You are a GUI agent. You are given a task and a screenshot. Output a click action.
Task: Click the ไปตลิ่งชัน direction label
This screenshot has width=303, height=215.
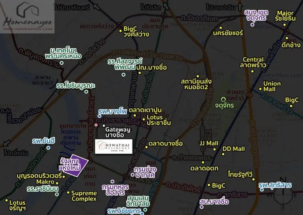16,153
